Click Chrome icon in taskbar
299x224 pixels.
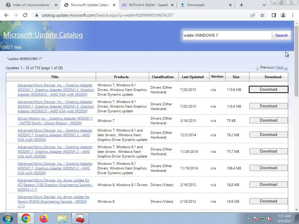(26, 218)
